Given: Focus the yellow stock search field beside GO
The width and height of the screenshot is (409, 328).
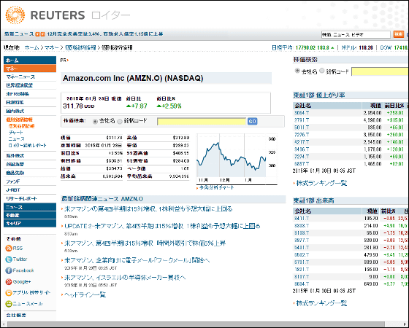Looking at the screenshot, I should pyautogui.click(x=202, y=122).
